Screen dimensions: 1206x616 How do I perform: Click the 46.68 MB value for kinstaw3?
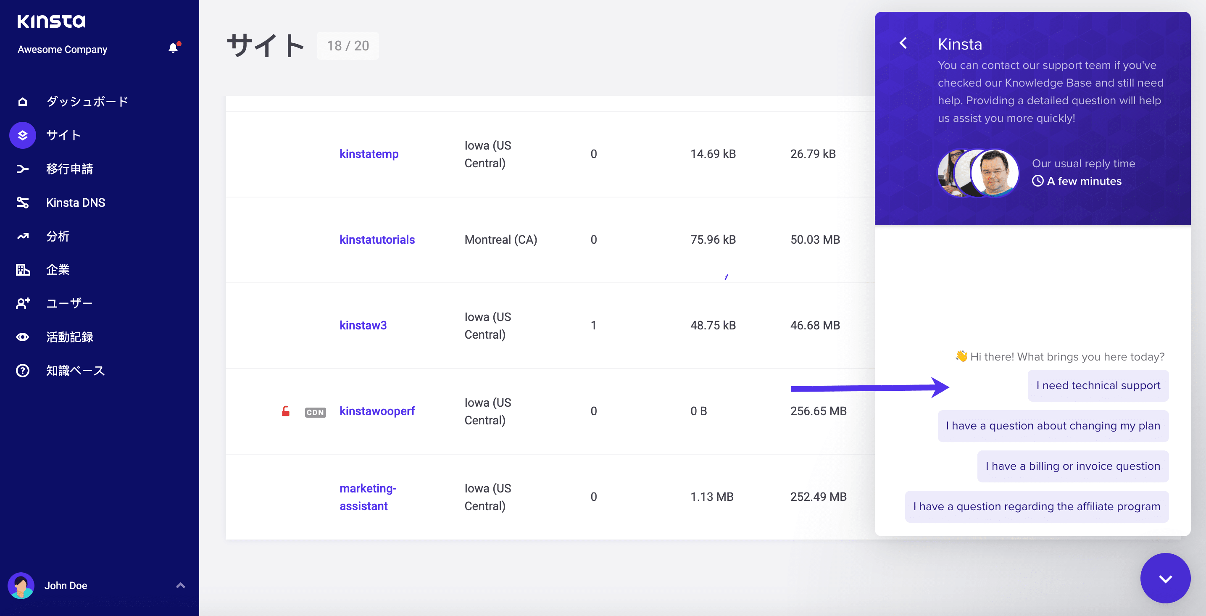point(815,325)
